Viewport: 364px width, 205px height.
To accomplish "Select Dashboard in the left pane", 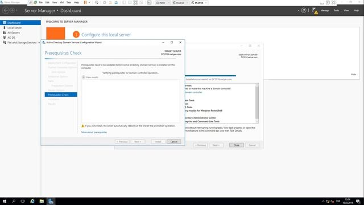I will [x=20, y=23].
